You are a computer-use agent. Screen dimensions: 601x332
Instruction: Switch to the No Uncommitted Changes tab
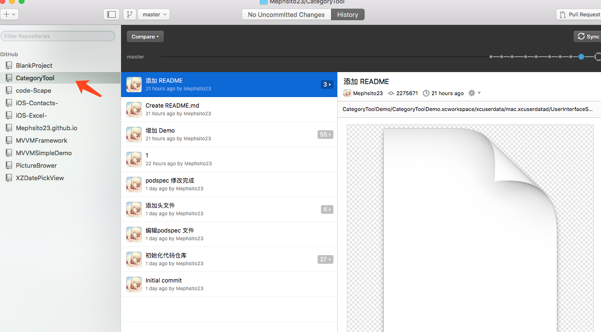286,14
